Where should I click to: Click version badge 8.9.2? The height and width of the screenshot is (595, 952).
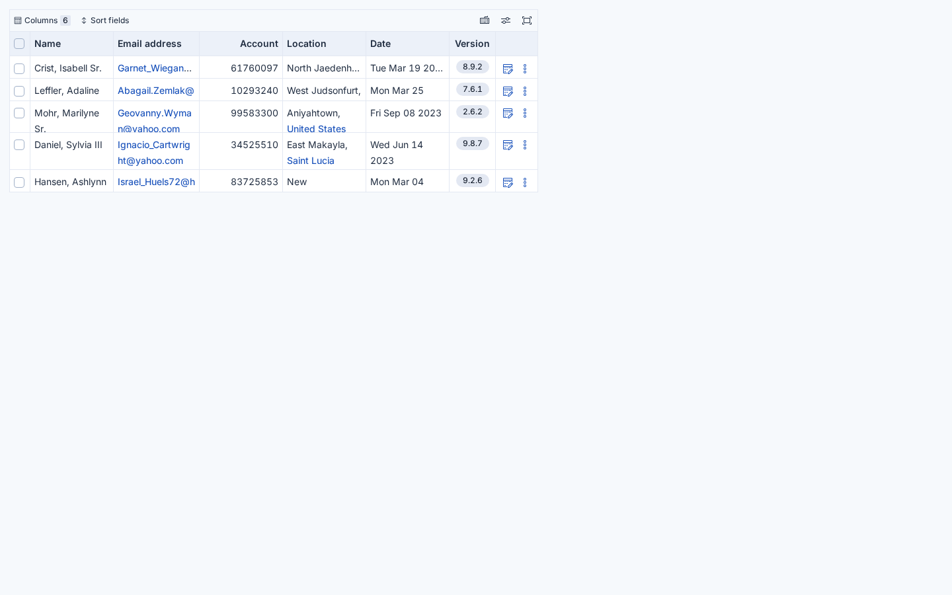pos(473,67)
